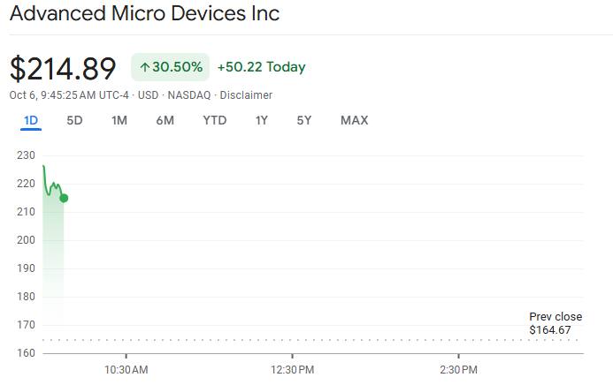Click the green up arrow icon
This screenshot has width=613, height=385.
[x=144, y=67]
